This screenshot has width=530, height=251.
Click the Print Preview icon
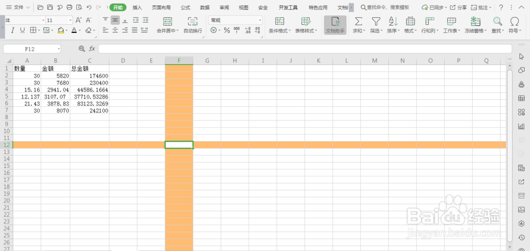point(79,7)
